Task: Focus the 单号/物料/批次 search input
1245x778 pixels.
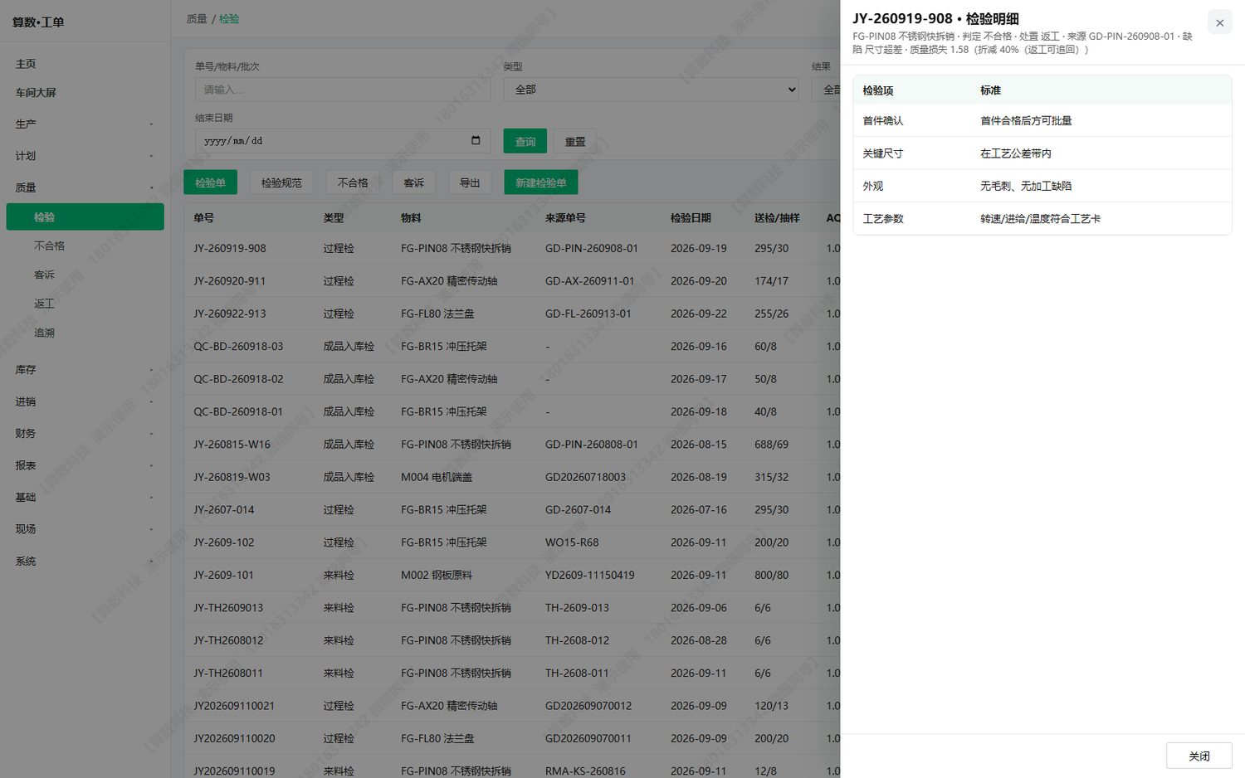Action: (343, 90)
